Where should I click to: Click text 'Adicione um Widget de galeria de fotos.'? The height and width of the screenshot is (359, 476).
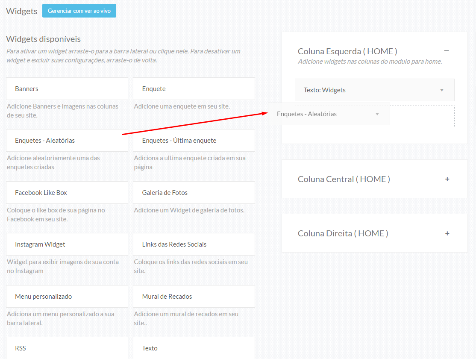click(189, 210)
